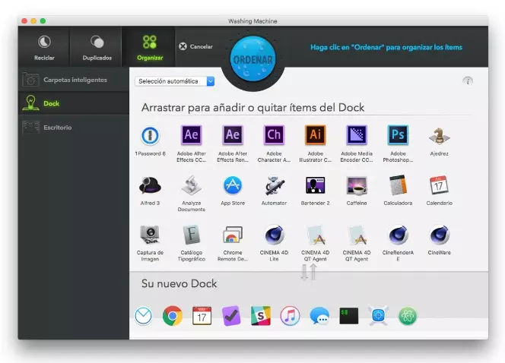505x363 pixels.
Task: Select Terminal icon in new Dock
Action: pos(349,316)
